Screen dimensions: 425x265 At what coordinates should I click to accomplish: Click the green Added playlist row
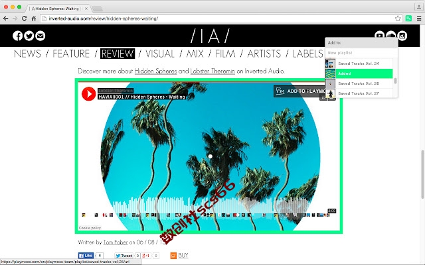coord(359,74)
